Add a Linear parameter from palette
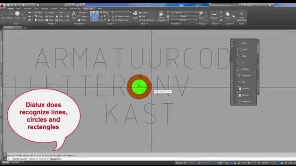This screenshot has height=166, width=296. 242,49
